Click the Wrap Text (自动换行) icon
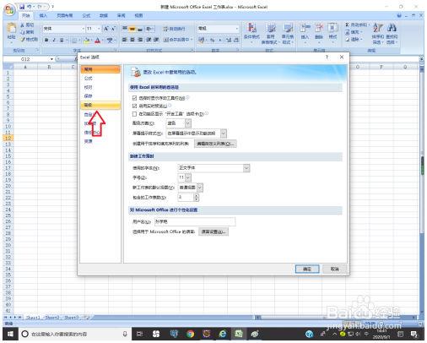 pyautogui.click(x=166, y=29)
